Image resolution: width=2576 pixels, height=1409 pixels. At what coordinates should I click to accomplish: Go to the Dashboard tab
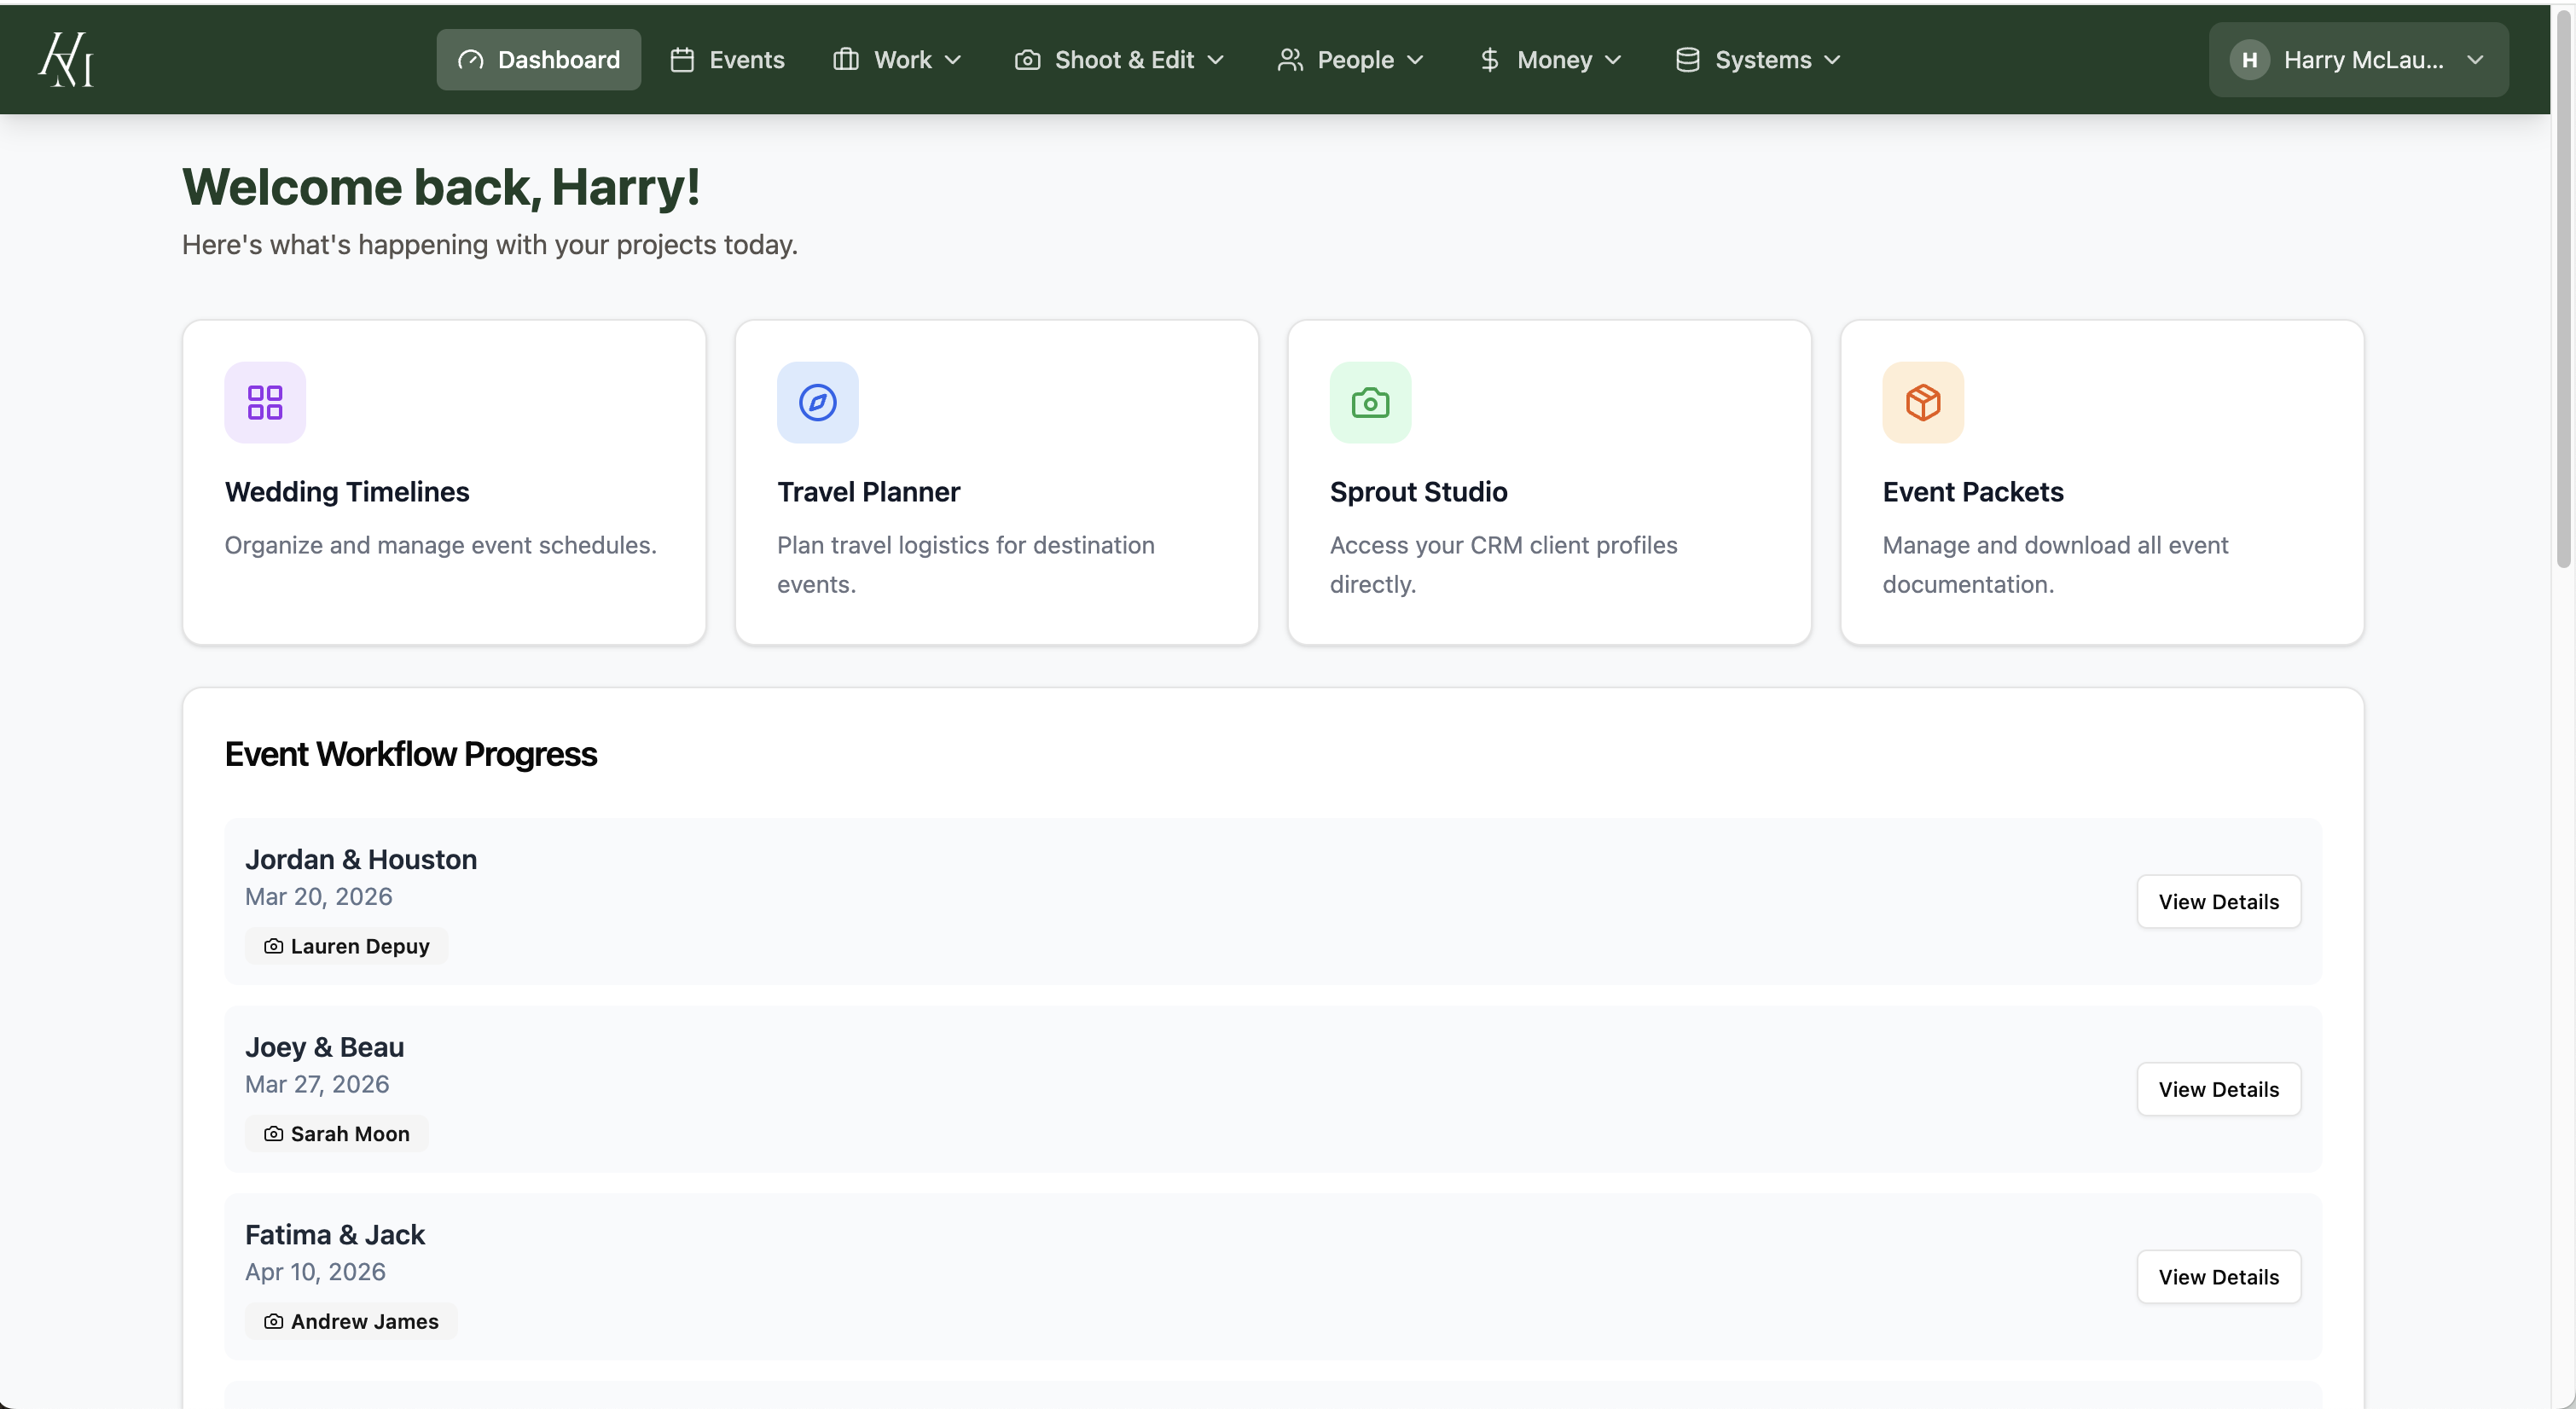click(538, 60)
